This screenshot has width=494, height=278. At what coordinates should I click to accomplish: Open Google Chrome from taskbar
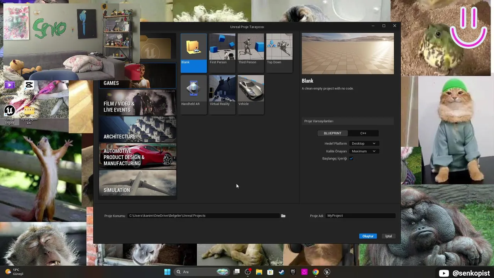pyautogui.click(x=316, y=272)
